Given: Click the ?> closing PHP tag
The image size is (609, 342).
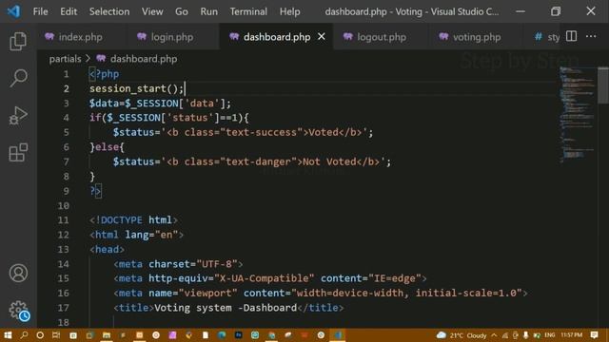Looking at the screenshot, I should 95,191.
